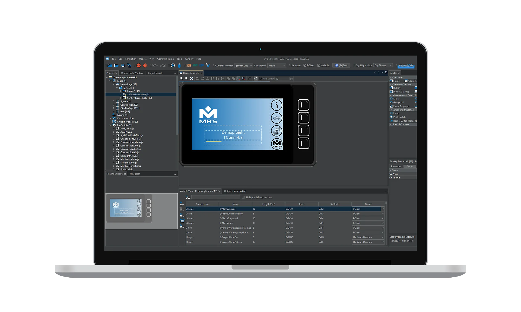
Task: Open the Communication menu
Action: click(165, 59)
